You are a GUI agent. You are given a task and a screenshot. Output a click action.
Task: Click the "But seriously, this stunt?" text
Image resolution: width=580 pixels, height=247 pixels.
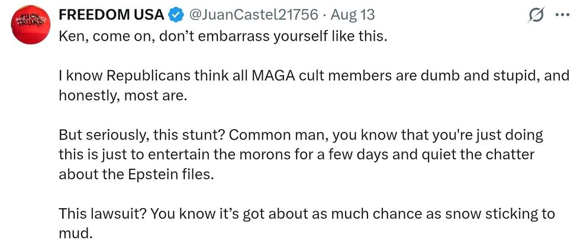tap(141, 136)
